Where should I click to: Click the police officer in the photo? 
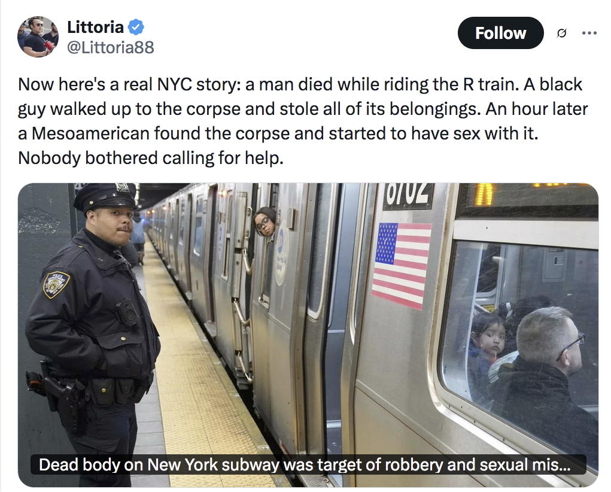[92, 332]
